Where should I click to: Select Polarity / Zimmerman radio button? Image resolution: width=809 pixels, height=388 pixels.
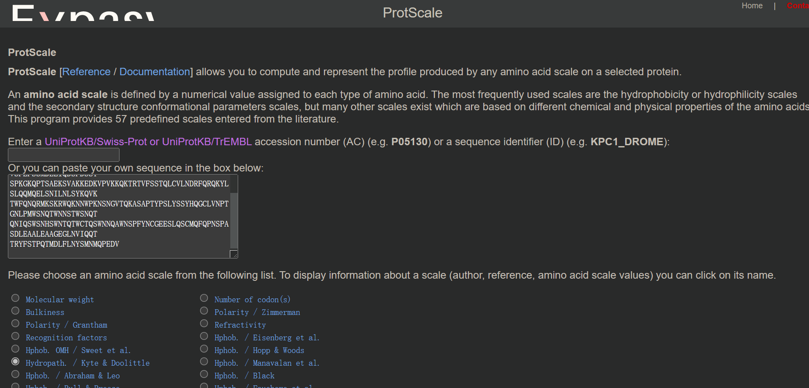[204, 311]
